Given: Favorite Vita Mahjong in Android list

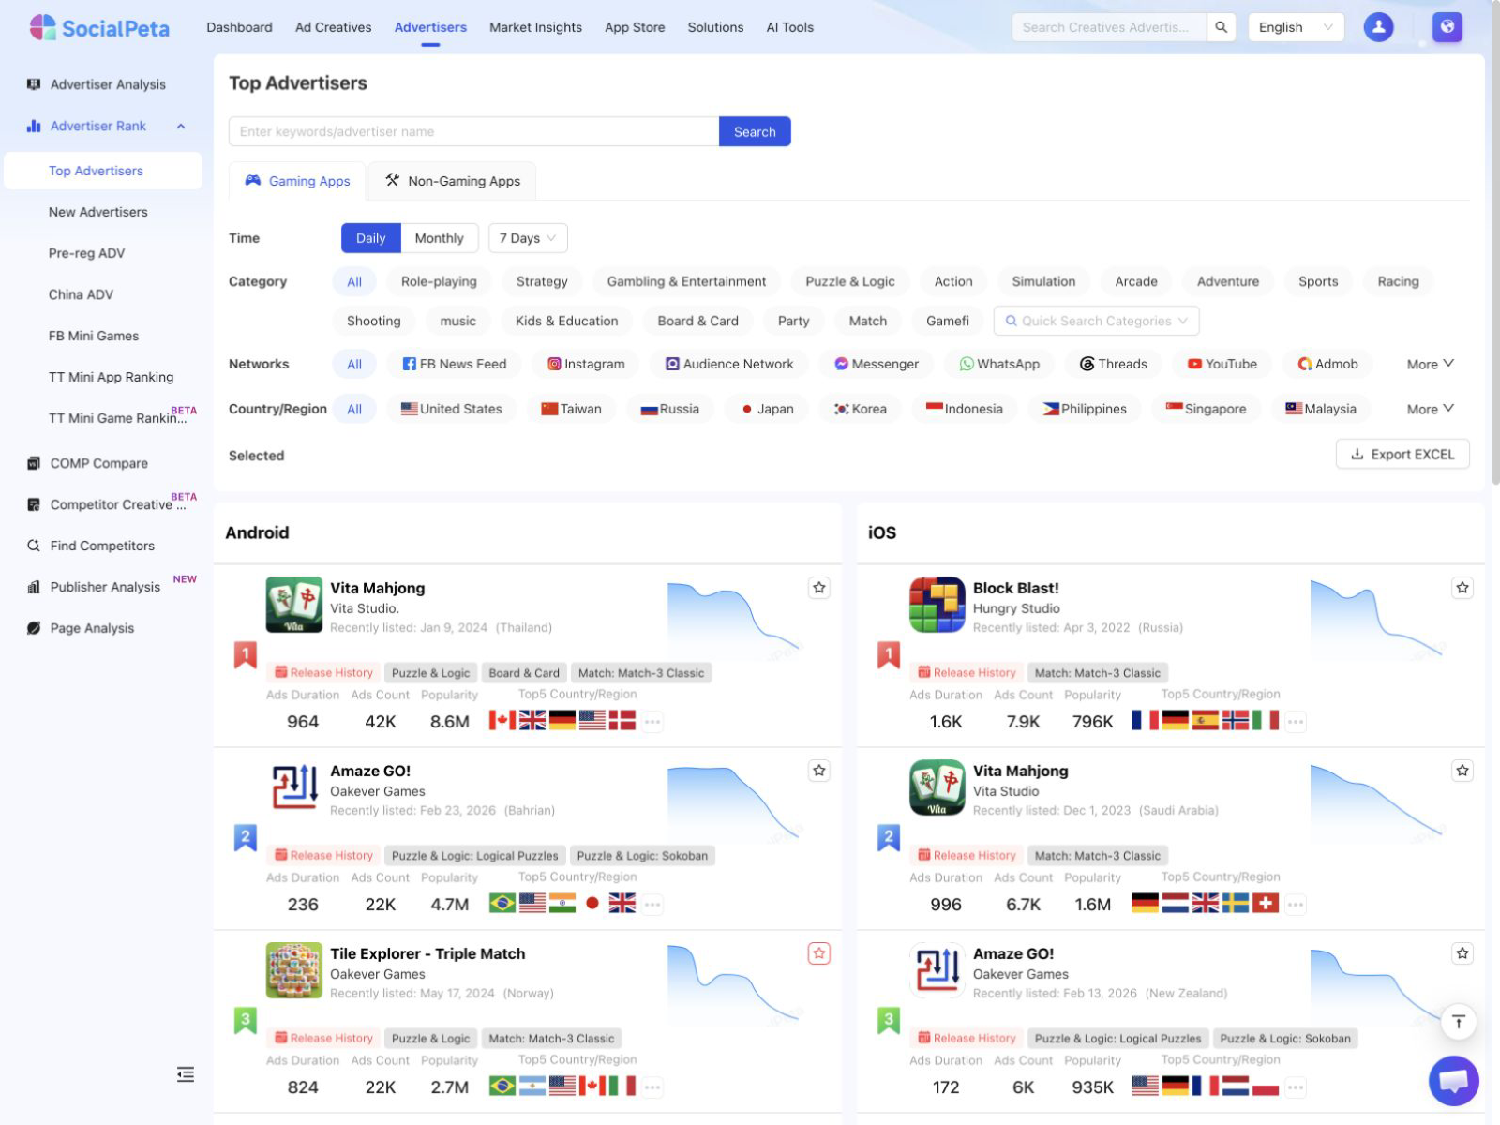Looking at the screenshot, I should pos(819,588).
